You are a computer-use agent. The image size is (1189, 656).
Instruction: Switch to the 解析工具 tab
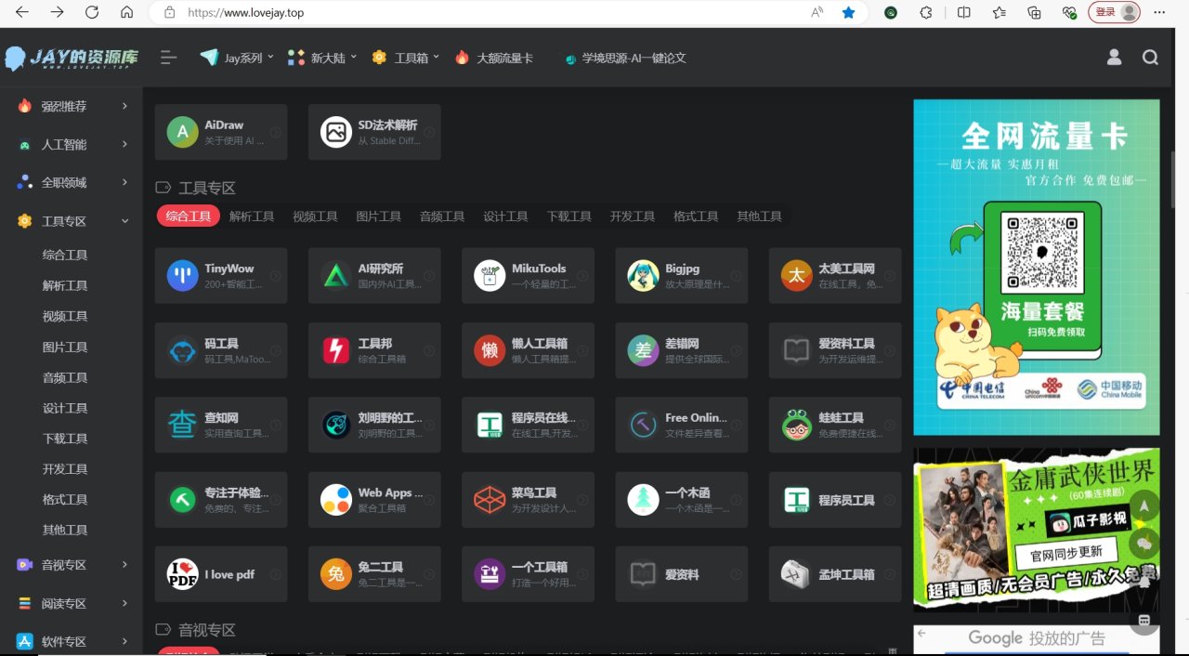[252, 216]
